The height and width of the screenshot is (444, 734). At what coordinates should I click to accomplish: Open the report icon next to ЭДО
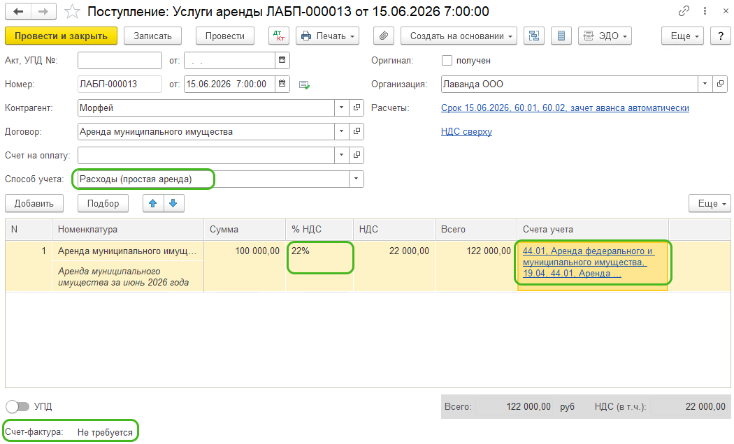coord(561,36)
